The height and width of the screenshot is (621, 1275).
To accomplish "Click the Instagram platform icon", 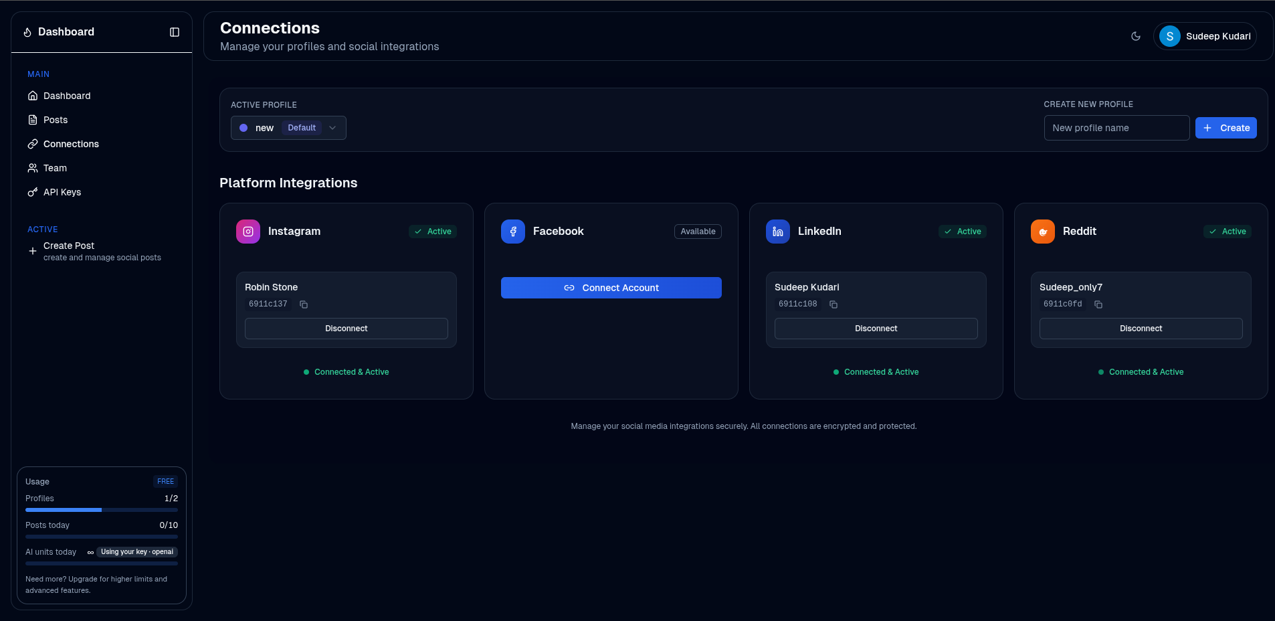I will click(x=248, y=232).
